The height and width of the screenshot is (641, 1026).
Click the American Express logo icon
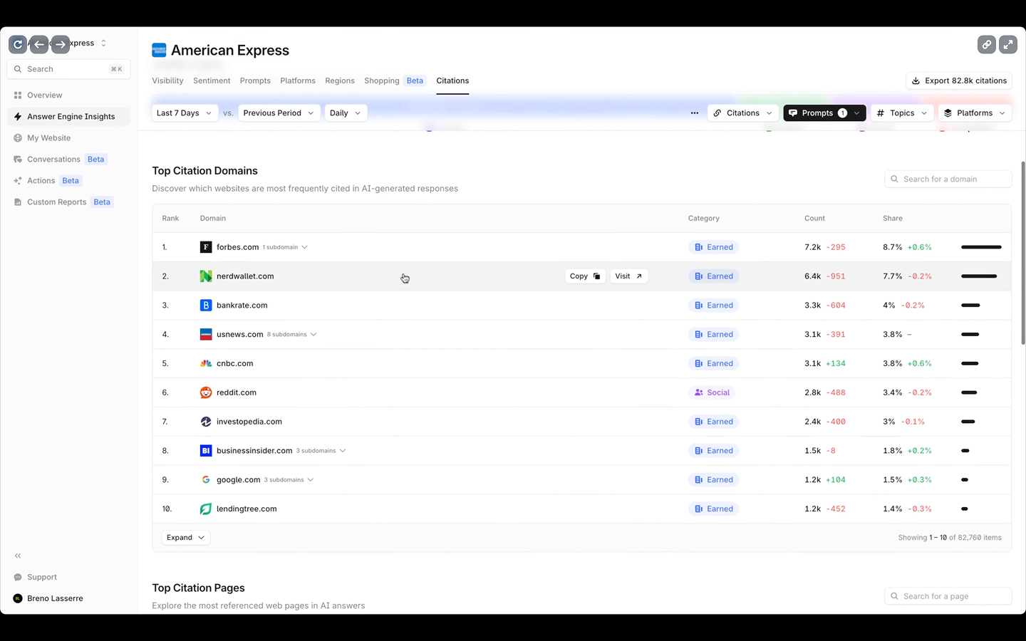click(159, 50)
